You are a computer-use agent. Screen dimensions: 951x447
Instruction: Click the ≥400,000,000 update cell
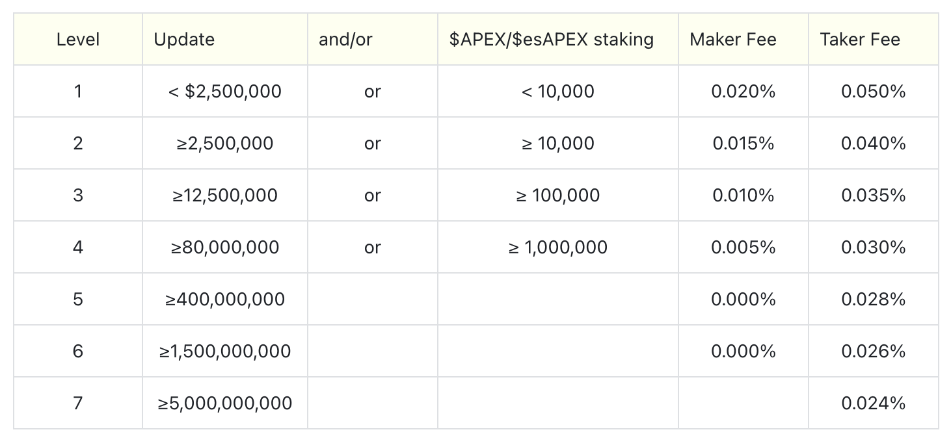pyautogui.click(x=225, y=299)
